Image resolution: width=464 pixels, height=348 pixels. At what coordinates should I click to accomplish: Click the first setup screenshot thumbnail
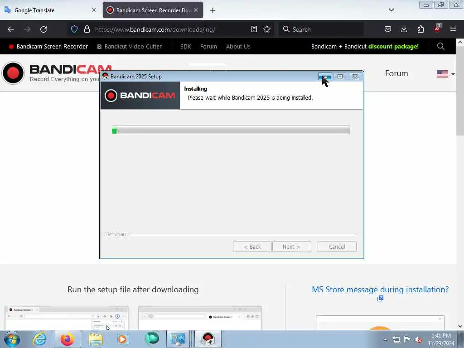point(67,318)
